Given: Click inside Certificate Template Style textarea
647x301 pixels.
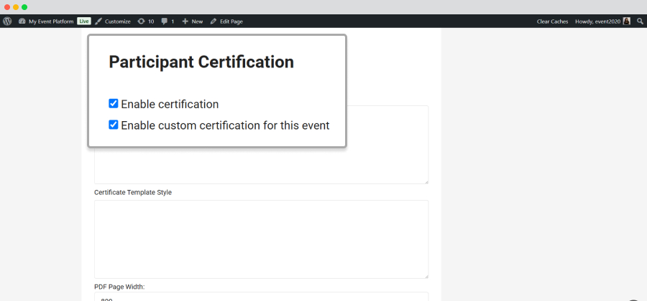Looking at the screenshot, I should pyautogui.click(x=261, y=239).
